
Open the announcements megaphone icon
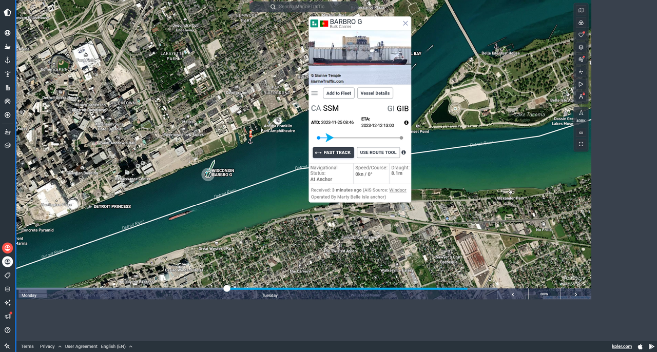[x=8, y=316]
